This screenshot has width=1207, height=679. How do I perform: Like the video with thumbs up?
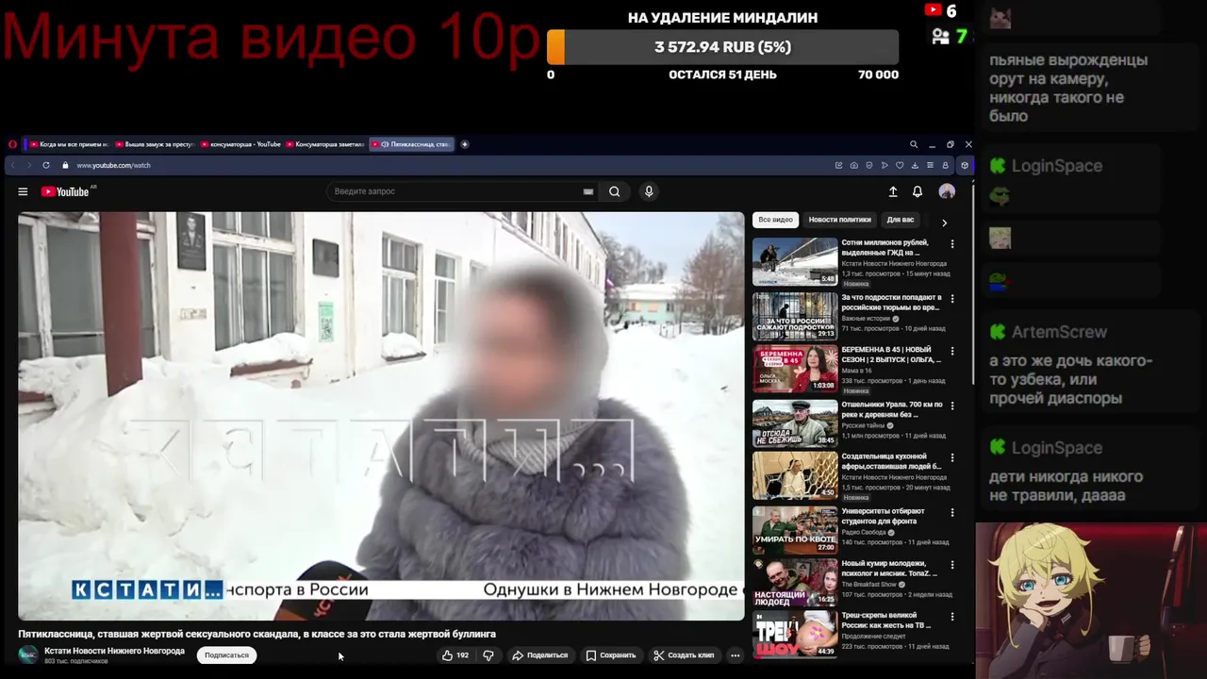click(455, 655)
